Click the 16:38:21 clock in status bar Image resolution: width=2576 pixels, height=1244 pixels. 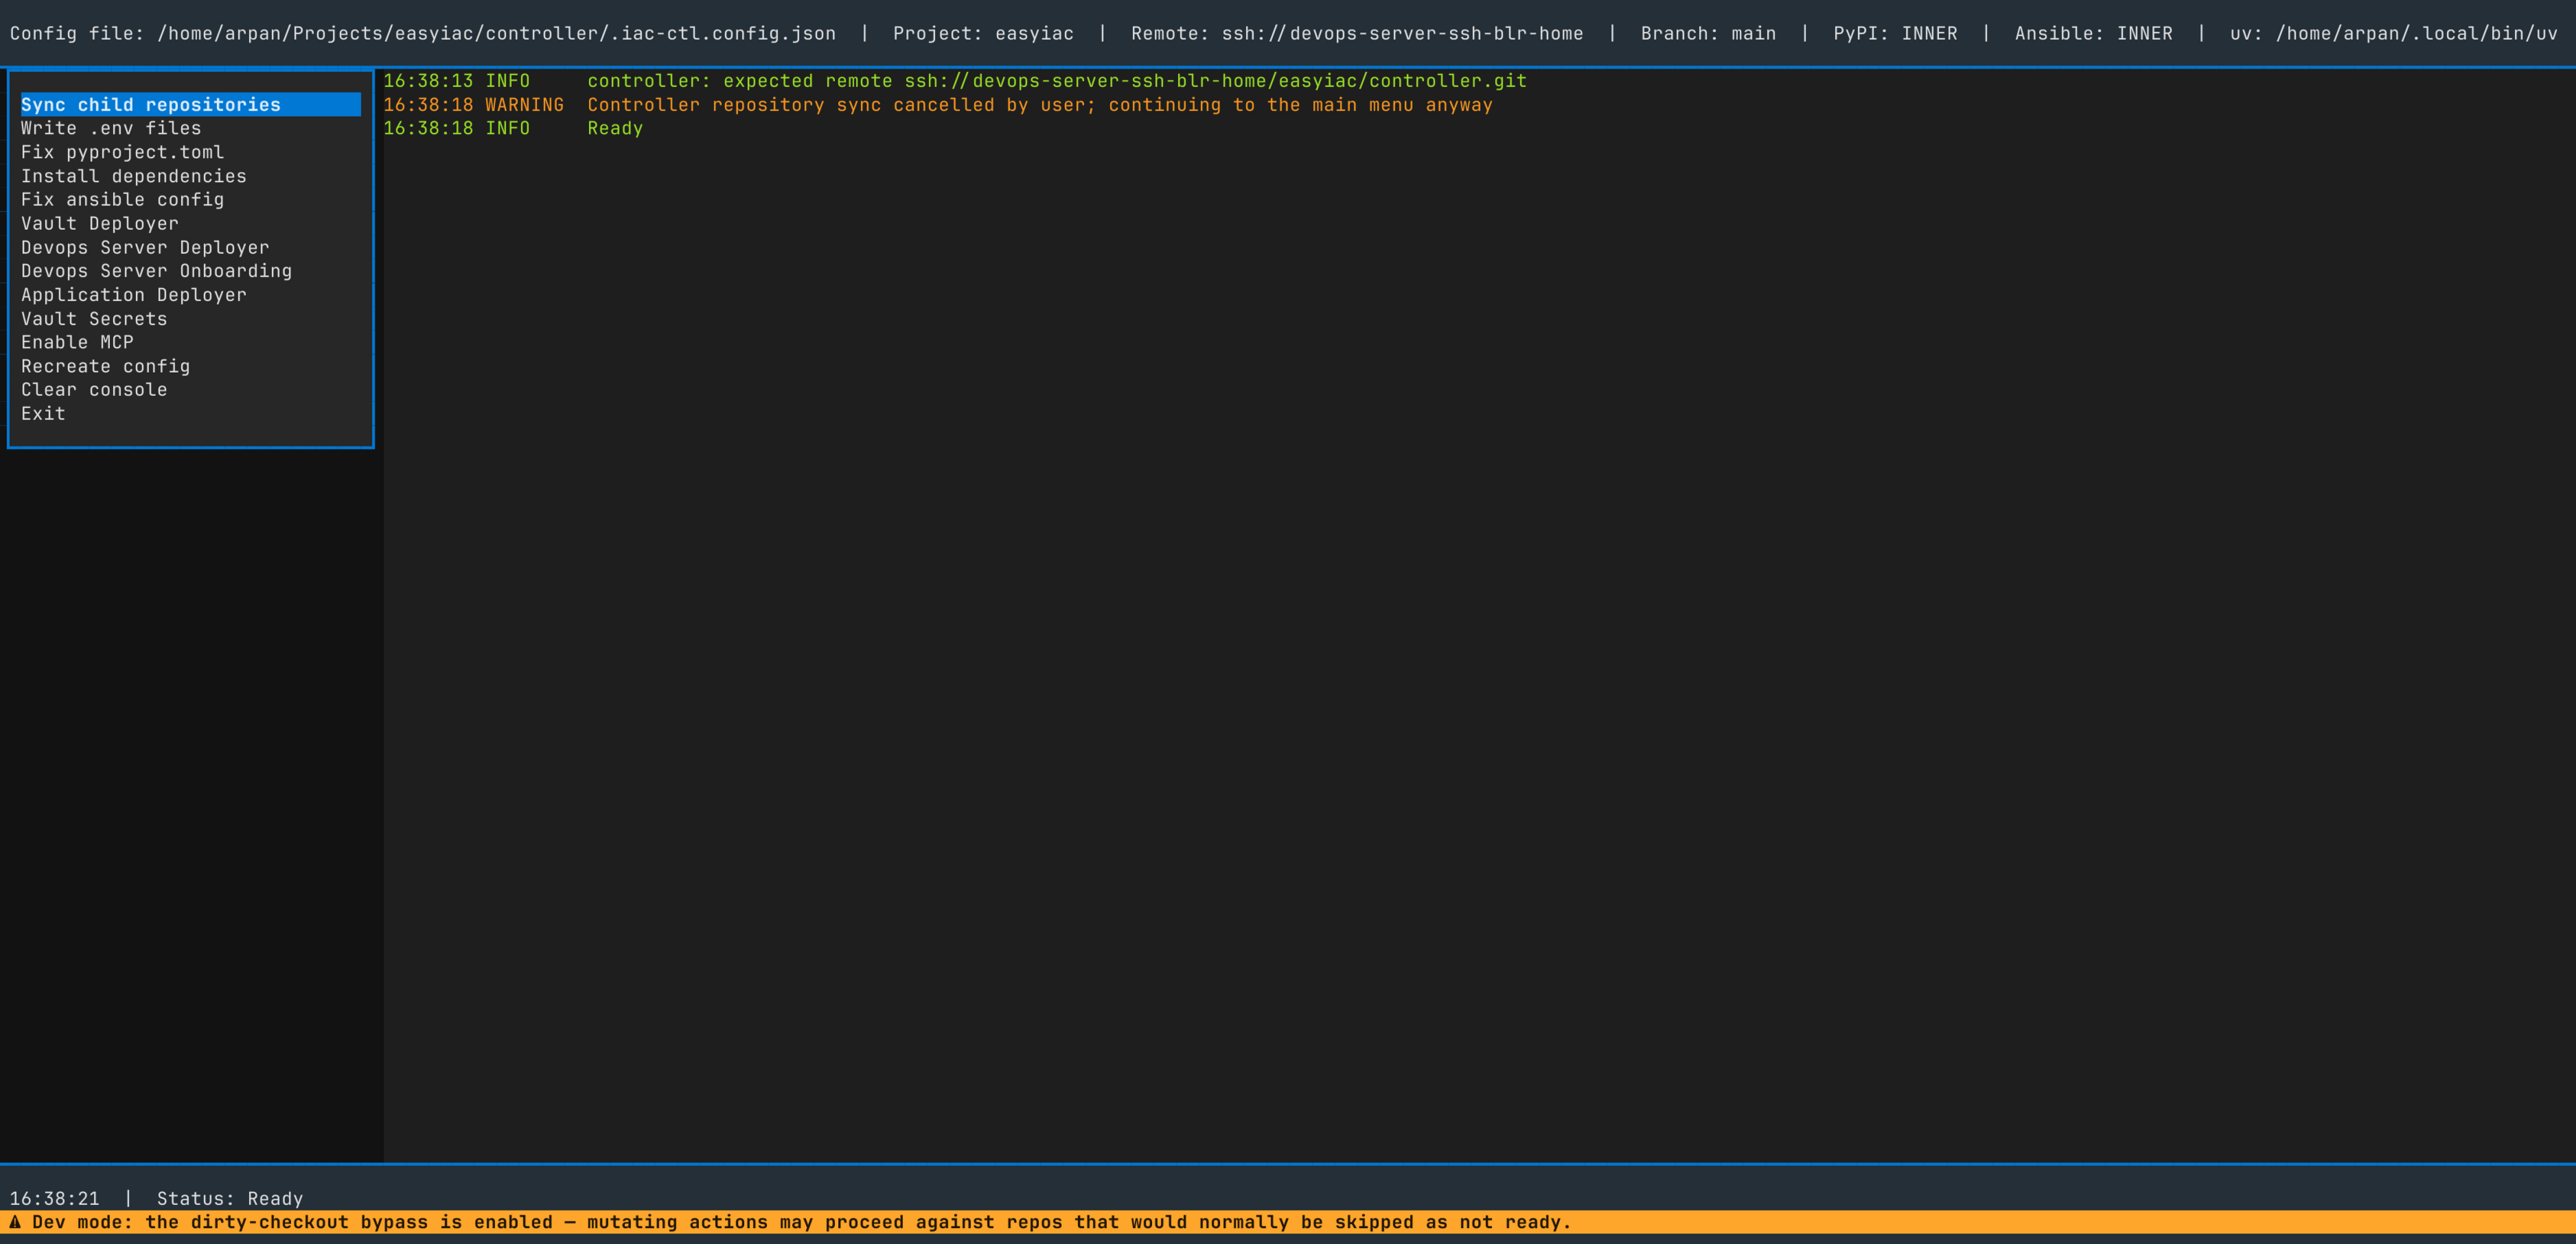tap(55, 1198)
